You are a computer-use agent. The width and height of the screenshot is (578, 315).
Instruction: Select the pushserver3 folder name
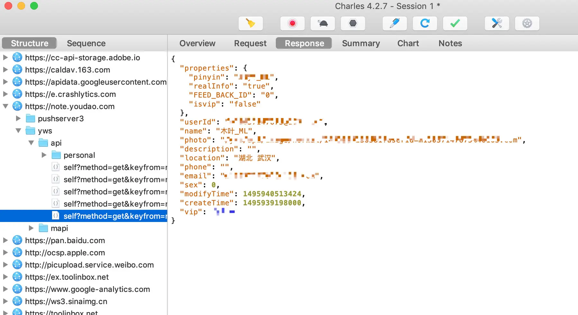pyautogui.click(x=61, y=119)
